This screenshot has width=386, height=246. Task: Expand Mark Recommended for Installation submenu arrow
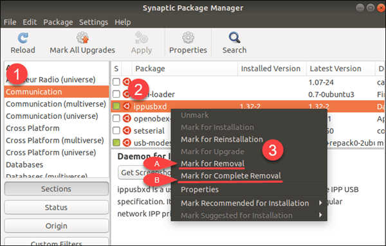(x=320, y=203)
